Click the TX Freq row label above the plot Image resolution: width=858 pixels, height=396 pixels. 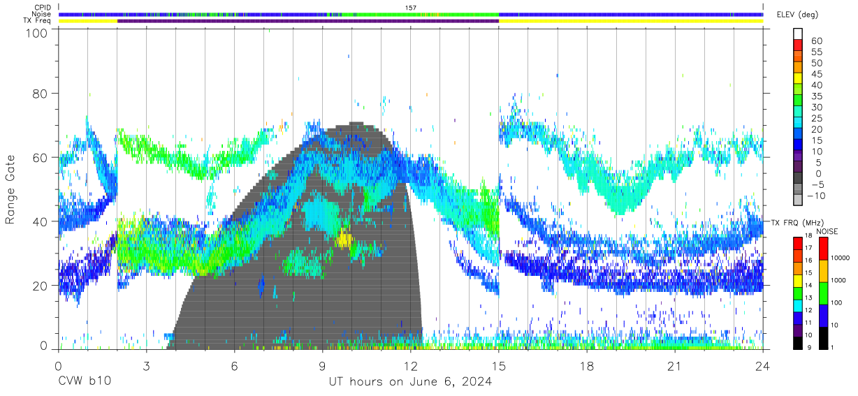[37, 21]
